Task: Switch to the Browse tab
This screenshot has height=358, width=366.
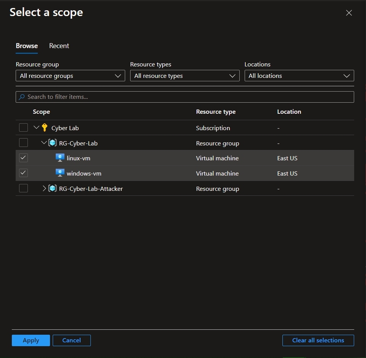Action: (x=27, y=46)
